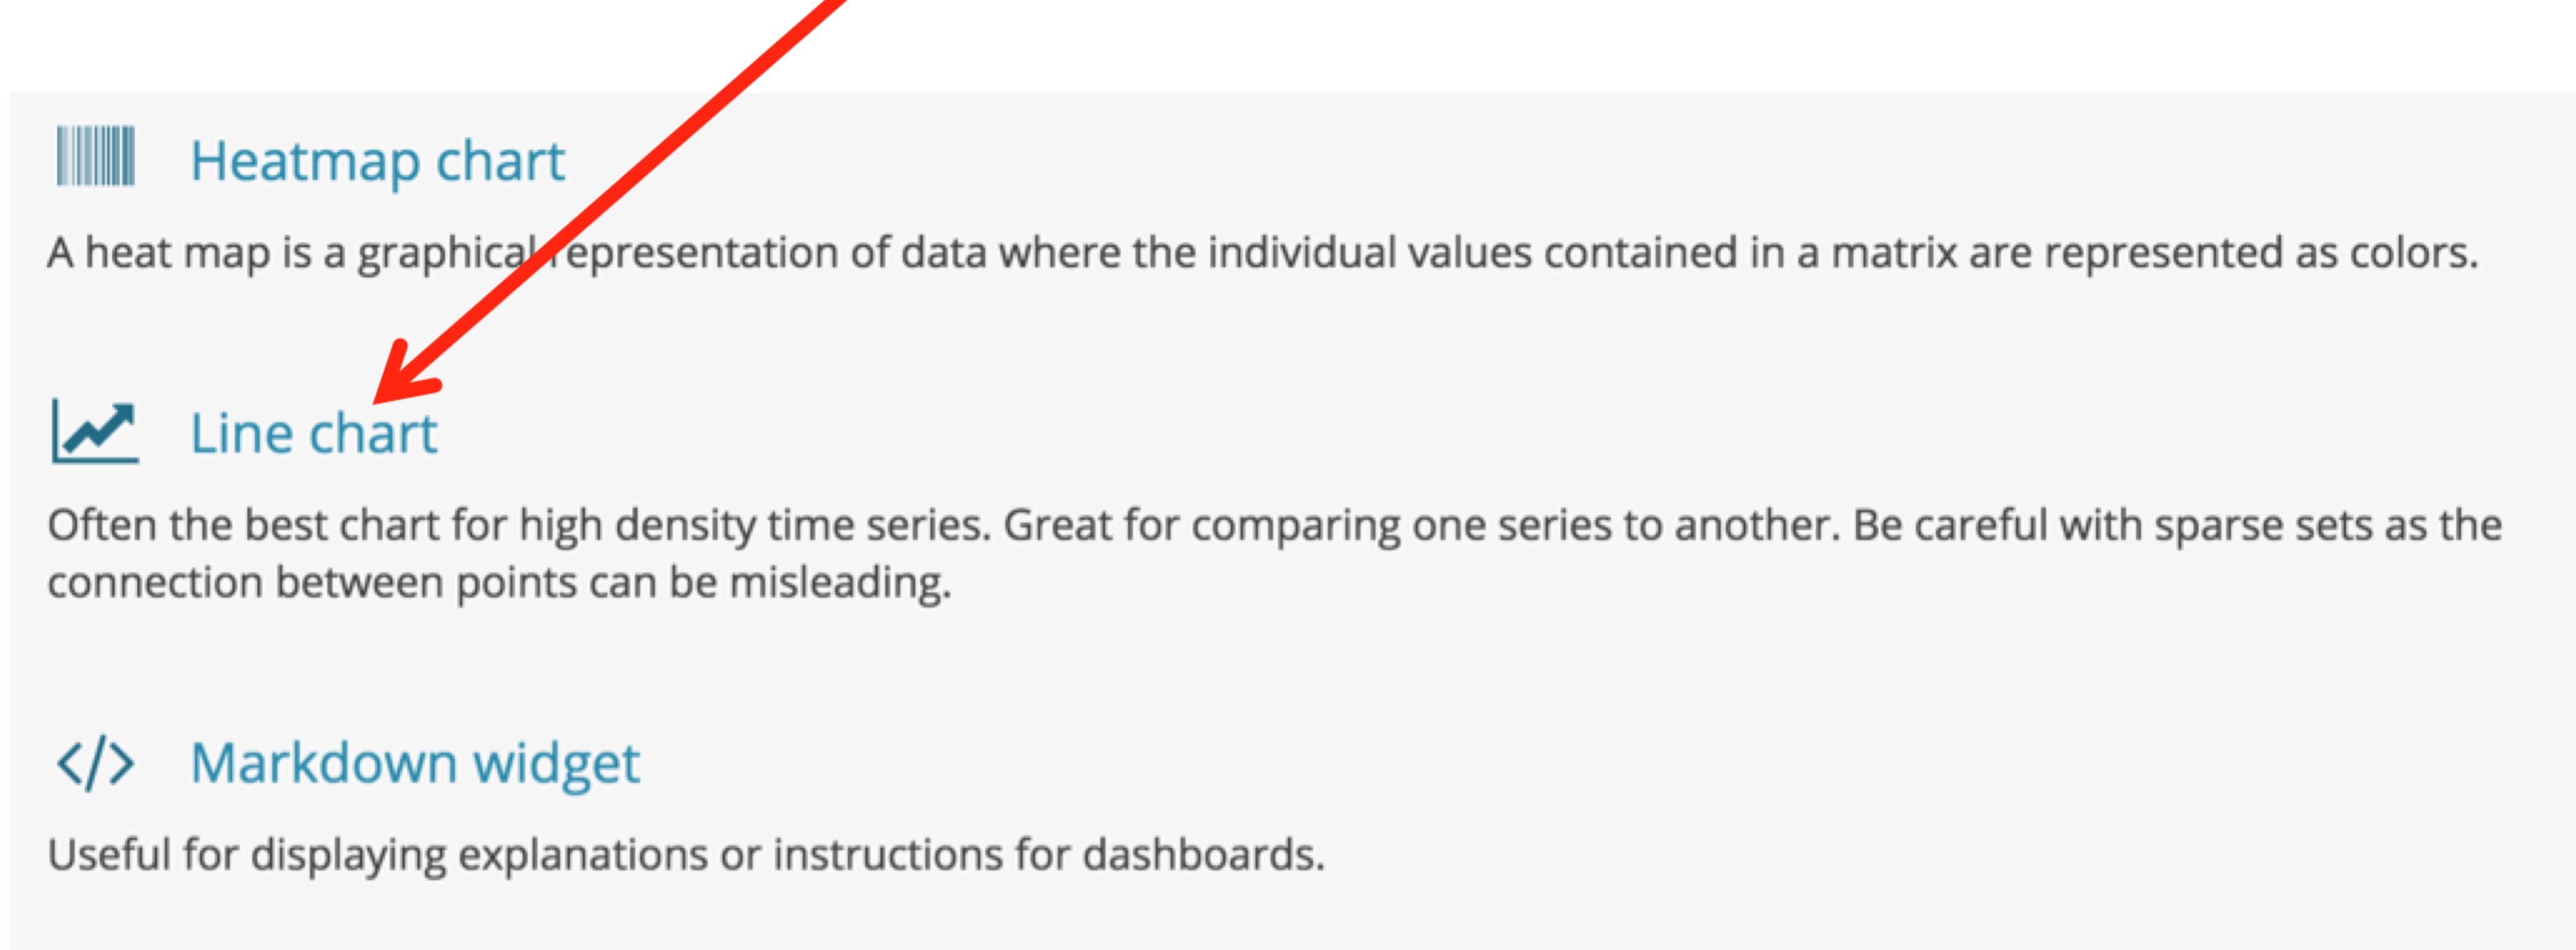Choose the Line chart visualization title
The width and height of the screenshot is (2576, 950).
tap(314, 434)
